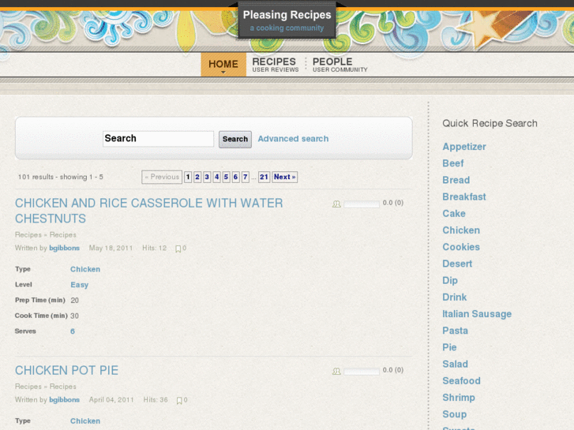This screenshot has height=430, width=574.
Task: Go to results page 3
Action: [207, 177]
